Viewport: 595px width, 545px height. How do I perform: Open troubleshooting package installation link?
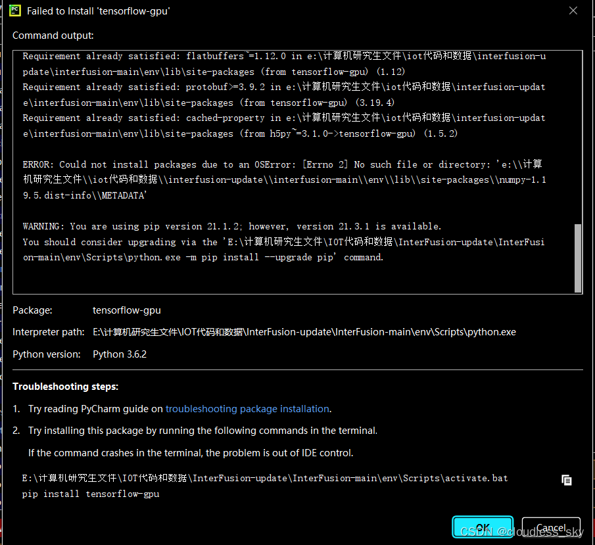(x=247, y=409)
